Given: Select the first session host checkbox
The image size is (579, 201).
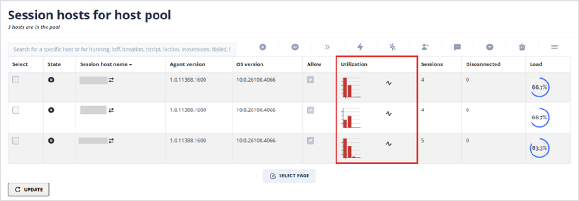Looking at the screenshot, I should pos(16,80).
